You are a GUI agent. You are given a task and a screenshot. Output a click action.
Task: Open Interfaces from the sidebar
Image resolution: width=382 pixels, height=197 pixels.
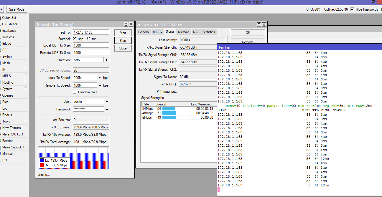click(9, 31)
